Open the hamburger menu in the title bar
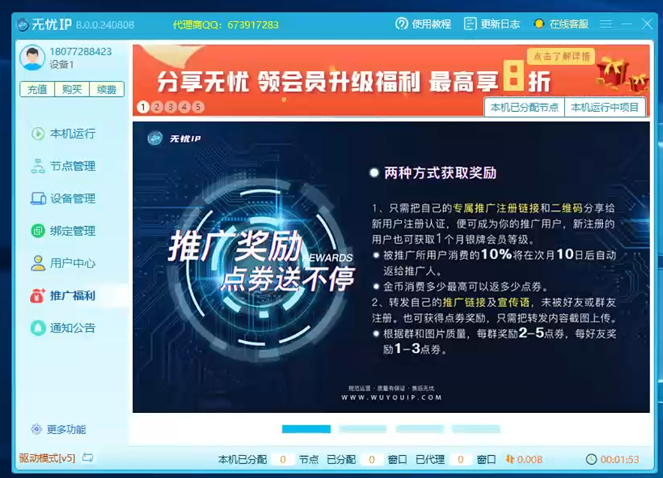Viewport: 663px width, 478px height. pos(606,24)
